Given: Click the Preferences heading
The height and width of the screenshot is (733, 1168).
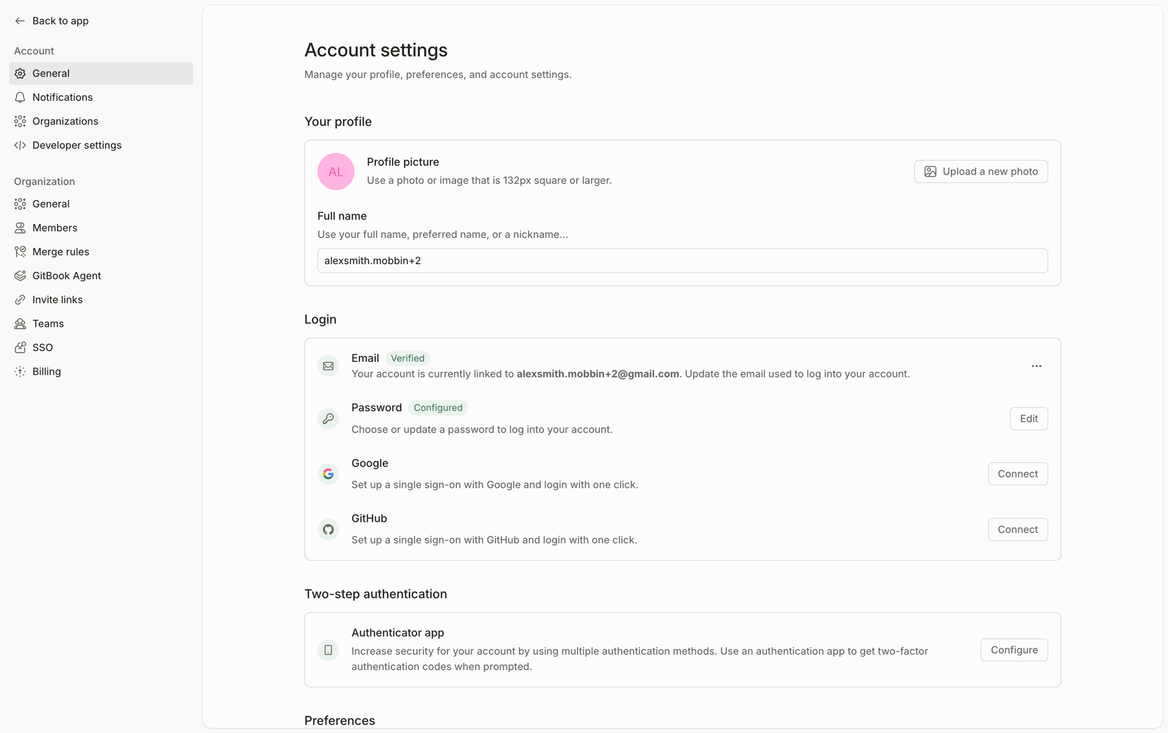Looking at the screenshot, I should coord(339,721).
